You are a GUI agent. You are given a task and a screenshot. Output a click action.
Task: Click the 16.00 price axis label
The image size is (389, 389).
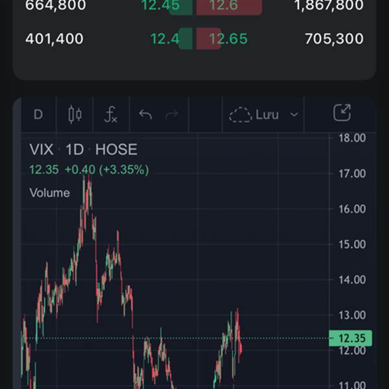352,209
